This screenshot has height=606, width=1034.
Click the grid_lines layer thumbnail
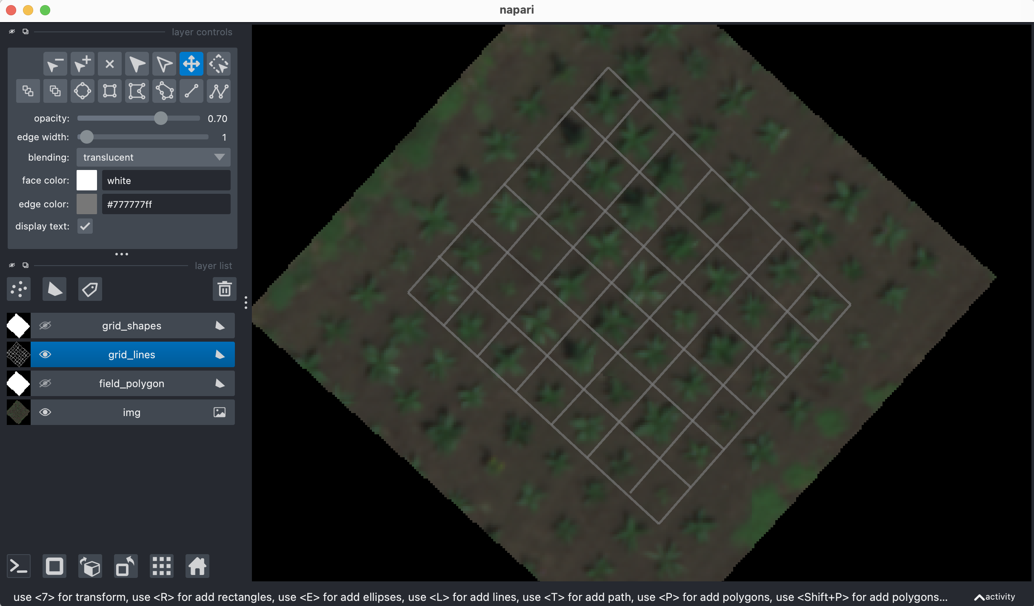19,354
